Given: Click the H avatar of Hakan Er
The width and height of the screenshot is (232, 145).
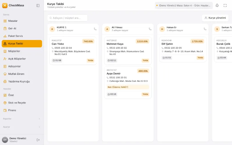Looking at the screenshot, I should coord(162,29).
